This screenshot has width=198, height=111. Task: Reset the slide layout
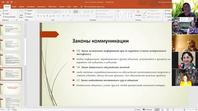coord(28,14)
